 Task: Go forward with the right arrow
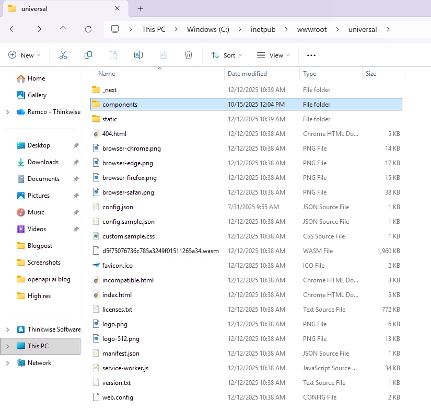[x=38, y=29]
